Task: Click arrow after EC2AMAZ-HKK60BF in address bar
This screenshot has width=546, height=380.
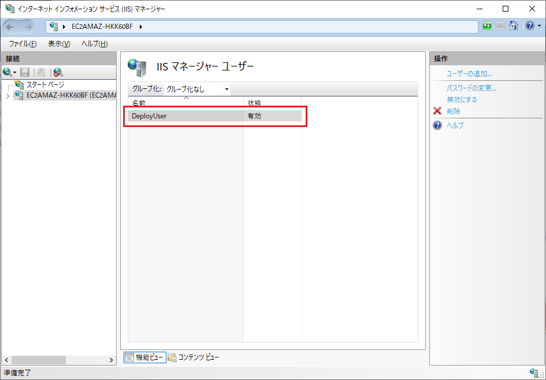Action: tap(140, 27)
